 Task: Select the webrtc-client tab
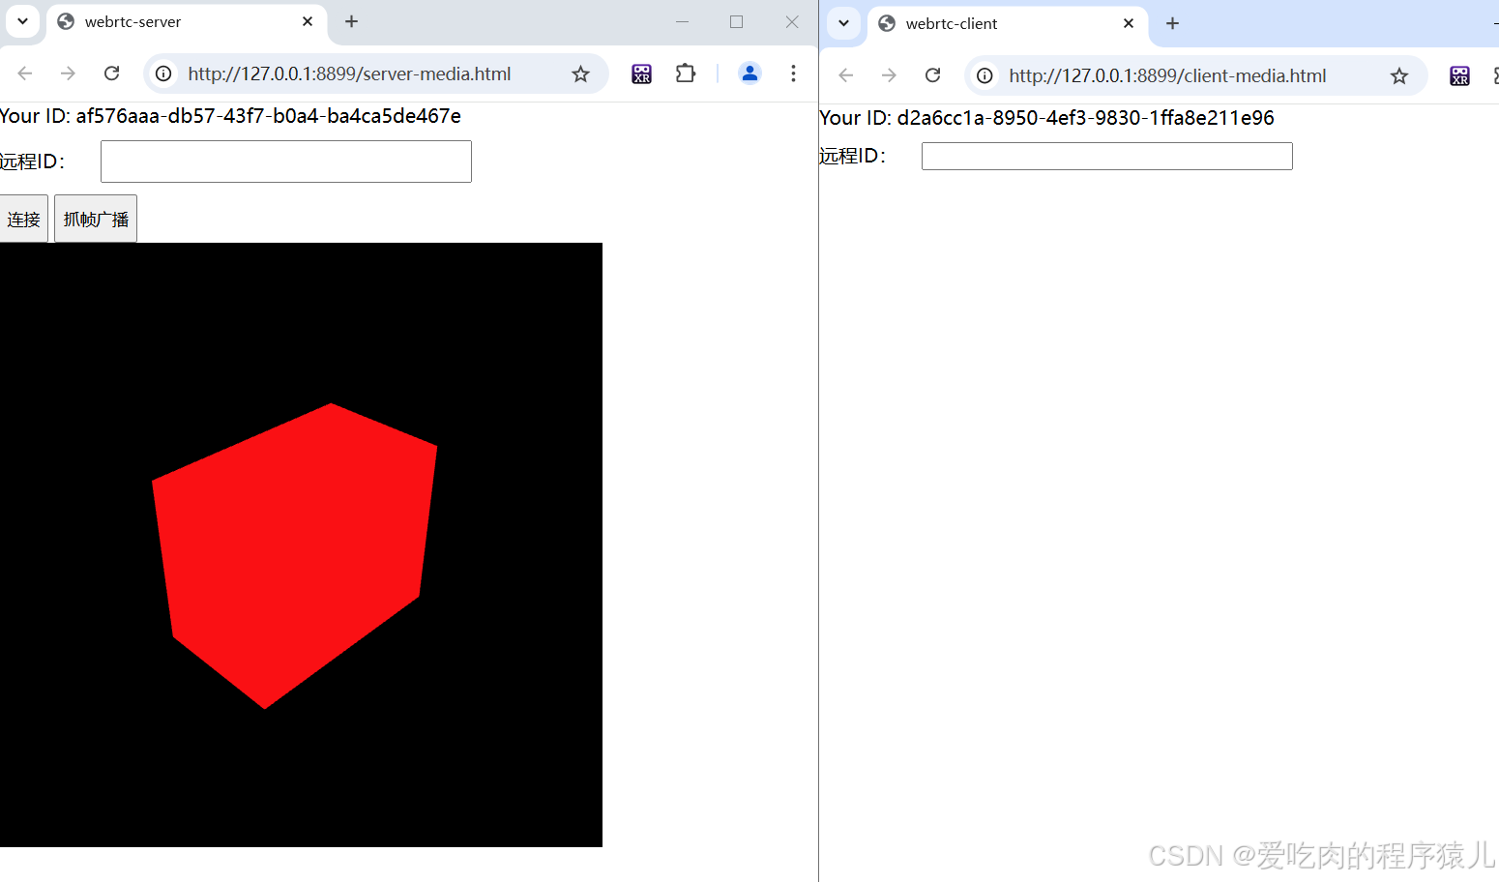tap(1008, 23)
